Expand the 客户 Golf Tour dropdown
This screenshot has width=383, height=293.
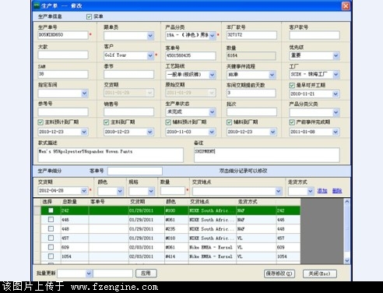150,55
